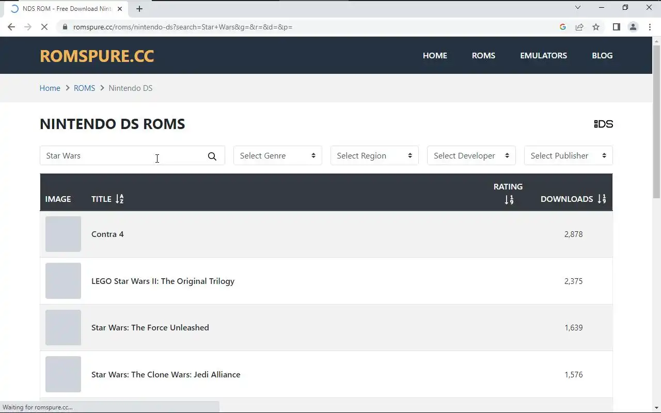Close the NDS ROM browser tab
661x413 pixels.
[120, 9]
